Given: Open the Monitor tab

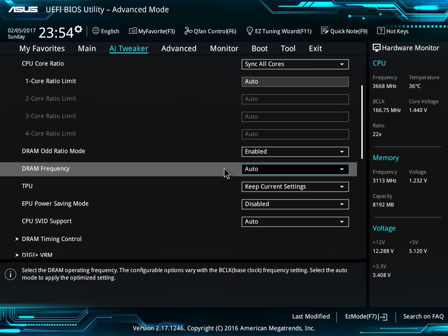Looking at the screenshot, I should [224, 49].
